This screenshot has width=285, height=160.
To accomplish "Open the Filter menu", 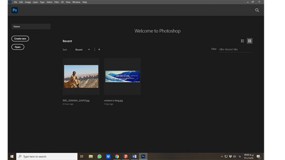I will click(56, 2).
